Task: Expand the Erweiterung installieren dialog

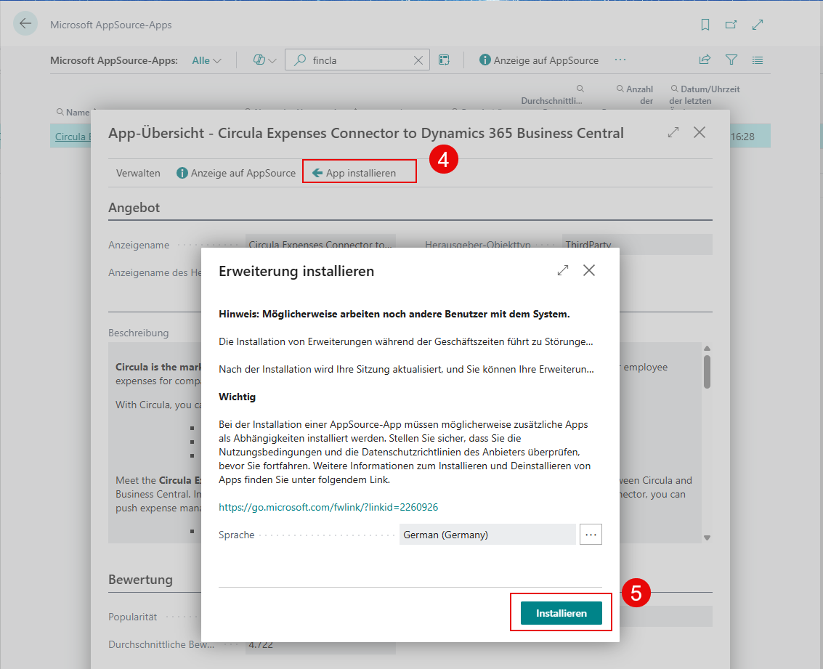Action: (x=563, y=270)
